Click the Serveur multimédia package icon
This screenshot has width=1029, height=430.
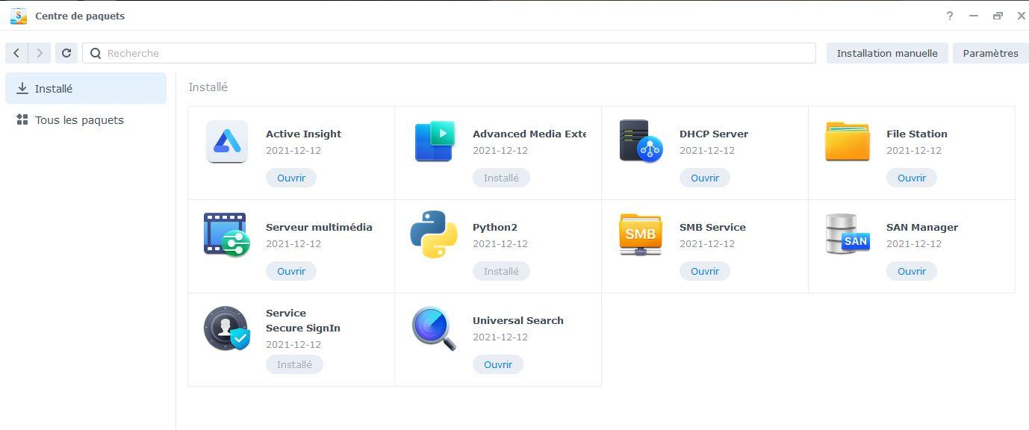(227, 234)
